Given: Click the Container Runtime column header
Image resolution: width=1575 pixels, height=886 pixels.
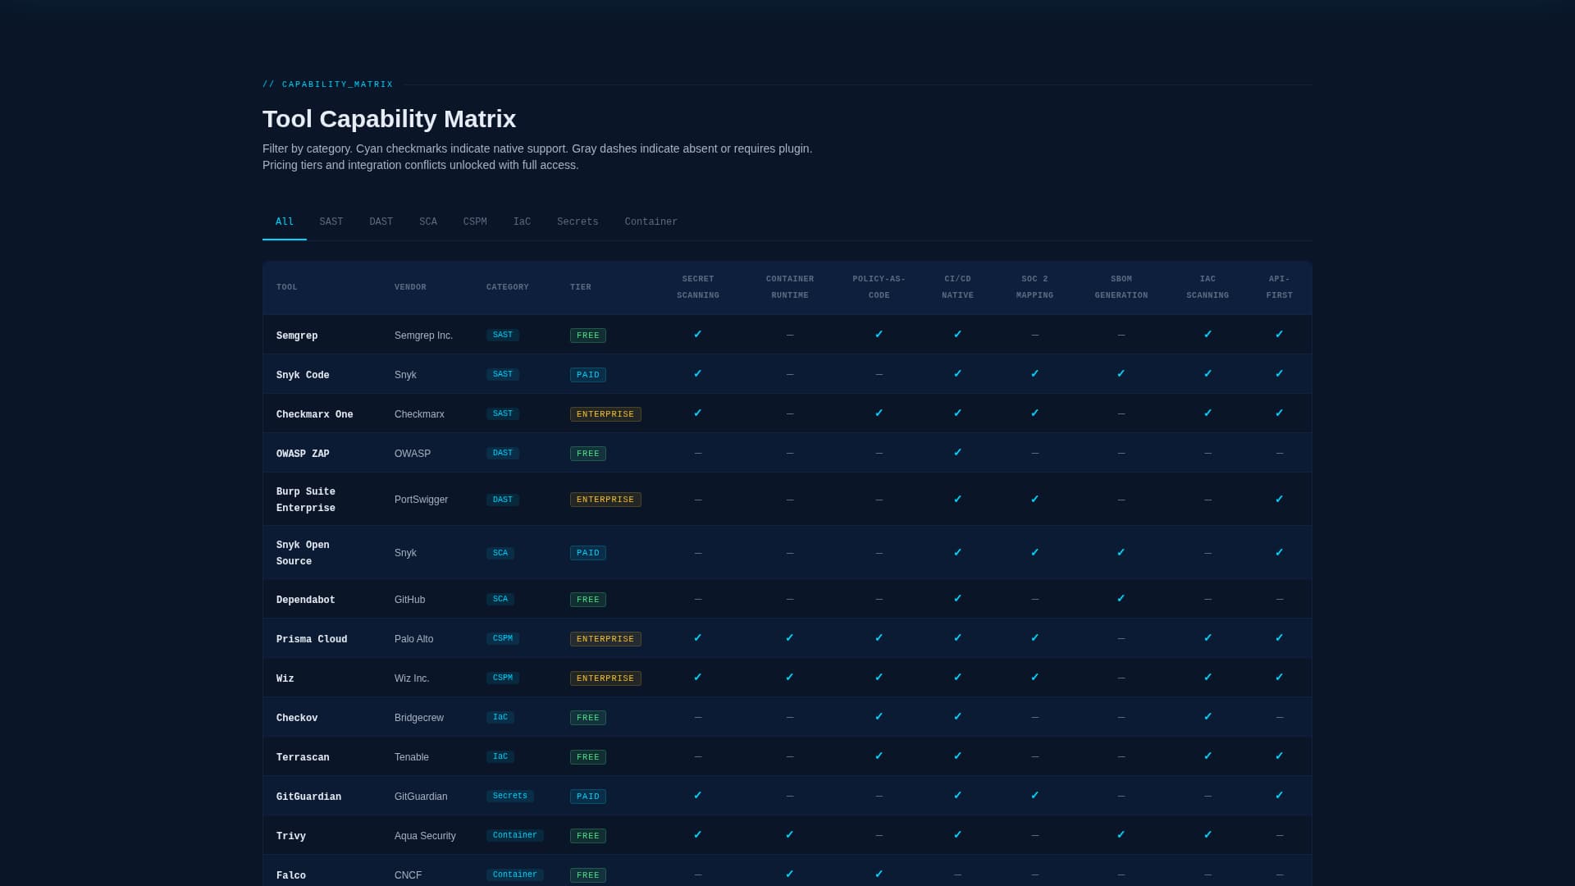Looking at the screenshot, I should coord(790,287).
